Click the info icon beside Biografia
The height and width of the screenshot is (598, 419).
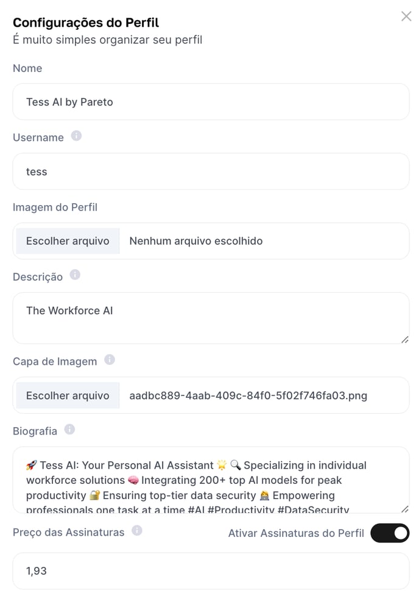coord(69,430)
